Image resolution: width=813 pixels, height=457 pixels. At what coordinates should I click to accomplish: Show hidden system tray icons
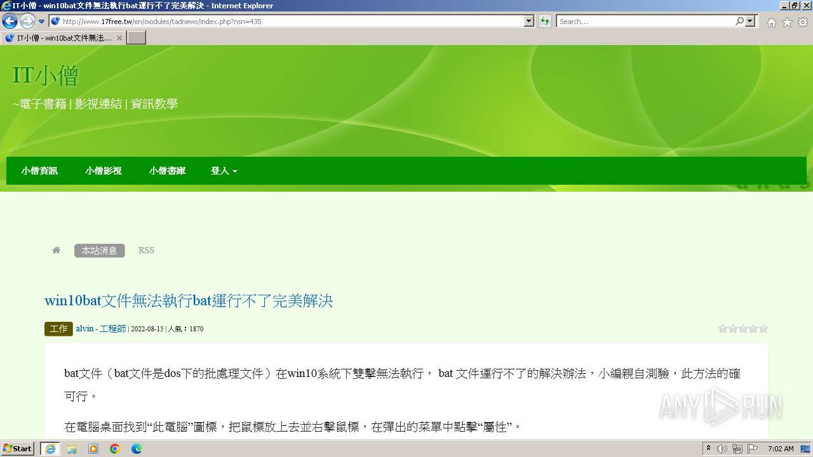coord(708,449)
